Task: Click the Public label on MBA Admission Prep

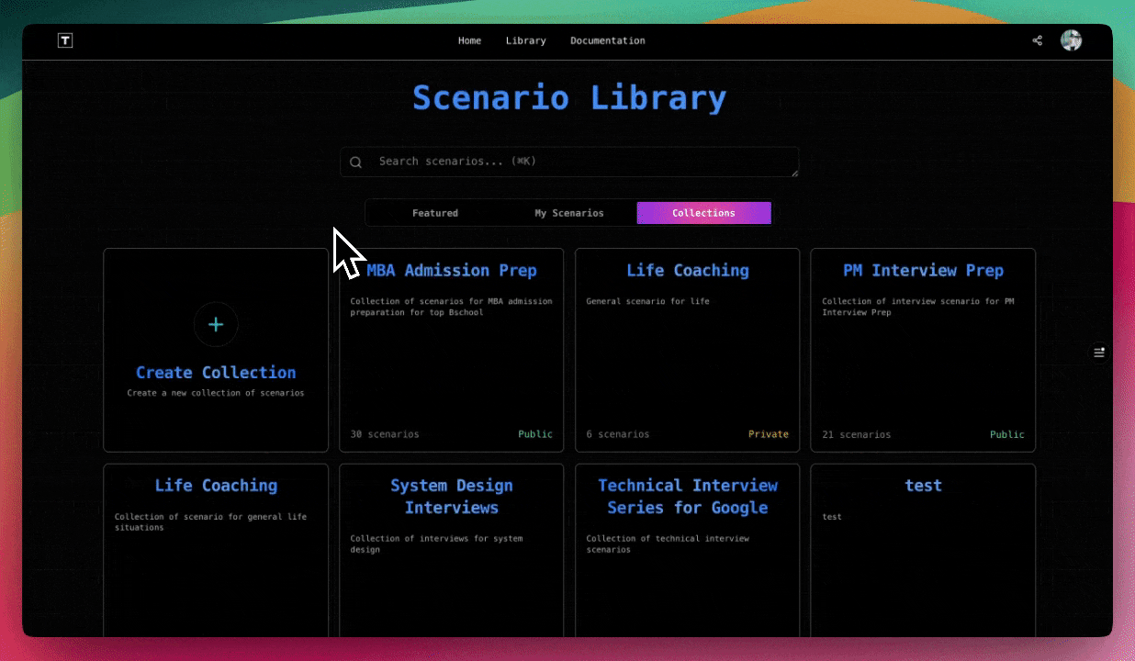Action: pos(535,434)
